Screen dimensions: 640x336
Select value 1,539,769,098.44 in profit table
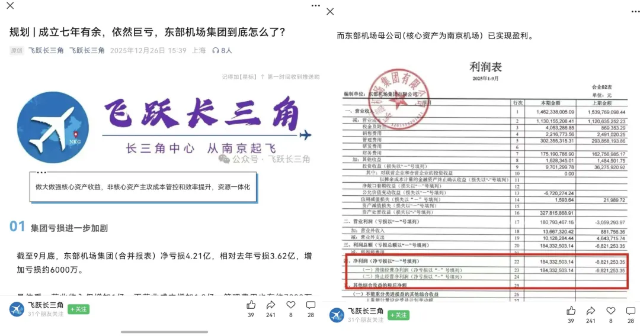(x=607, y=112)
